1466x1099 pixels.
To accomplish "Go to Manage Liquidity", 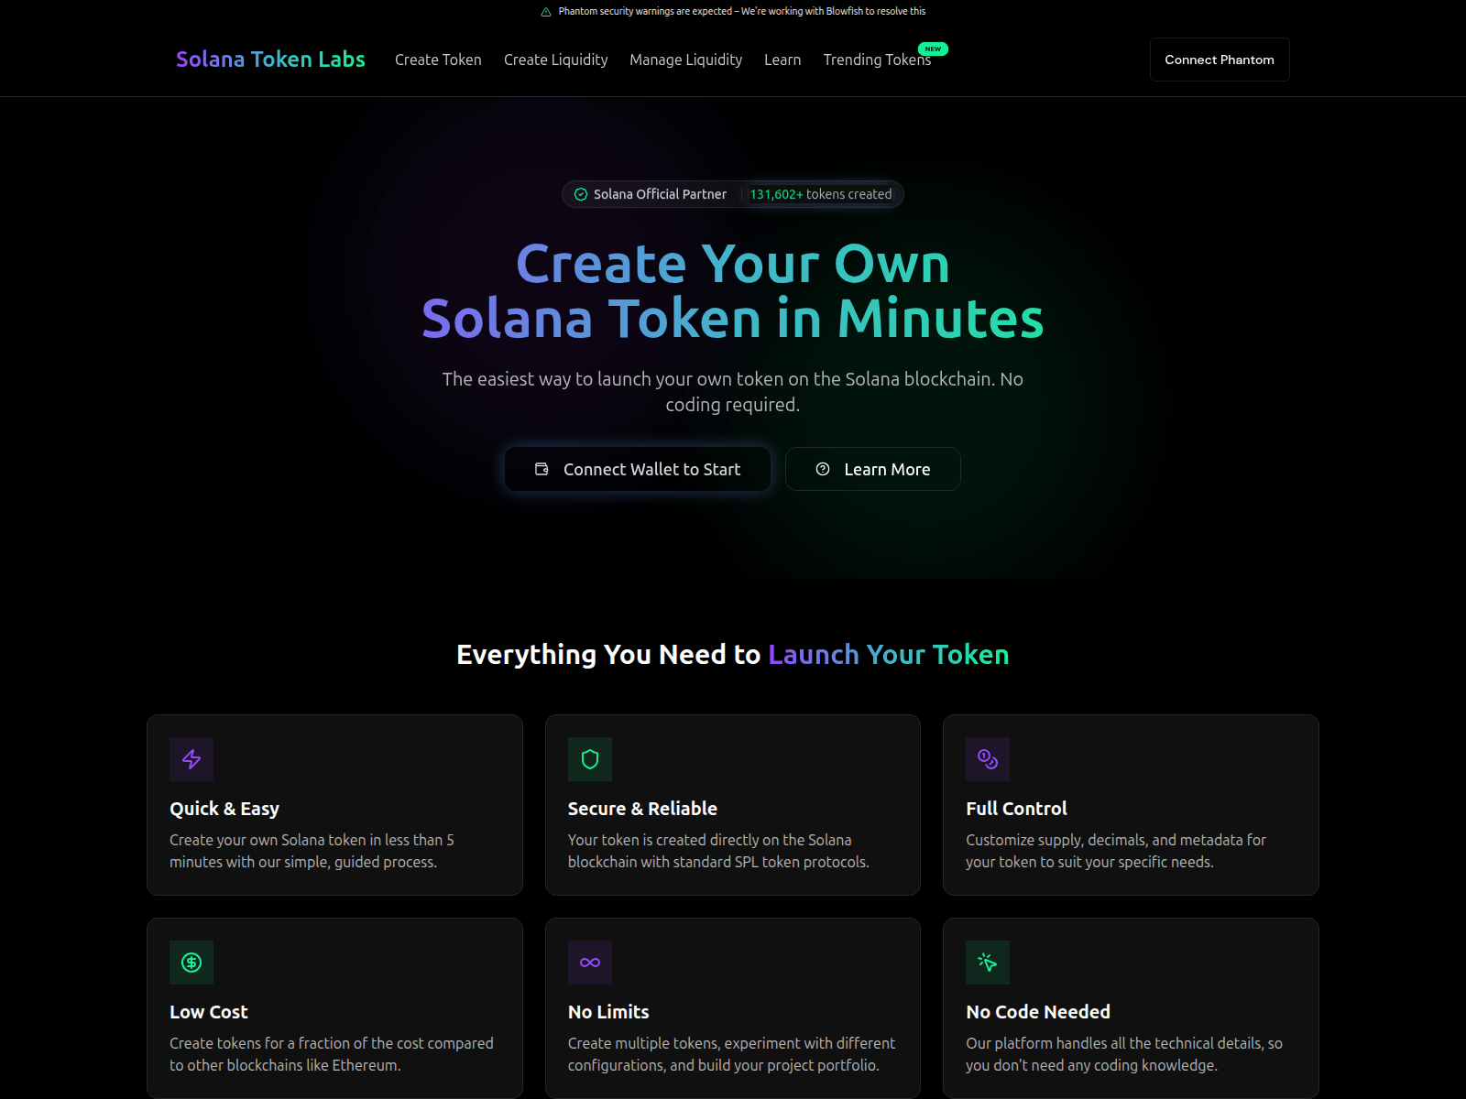I will [685, 60].
